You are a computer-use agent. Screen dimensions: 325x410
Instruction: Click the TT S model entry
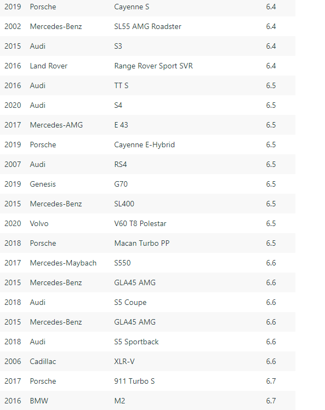[121, 85]
